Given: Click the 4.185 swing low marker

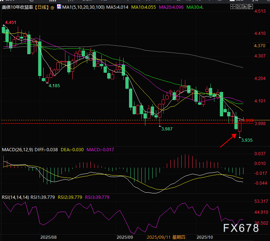Looking at the screenshot, I should (54, 85).
